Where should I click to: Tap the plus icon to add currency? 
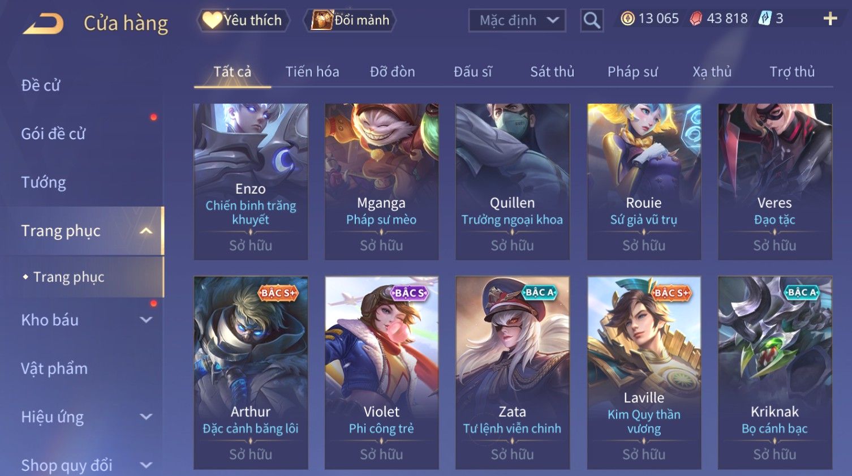click(830, 19)
